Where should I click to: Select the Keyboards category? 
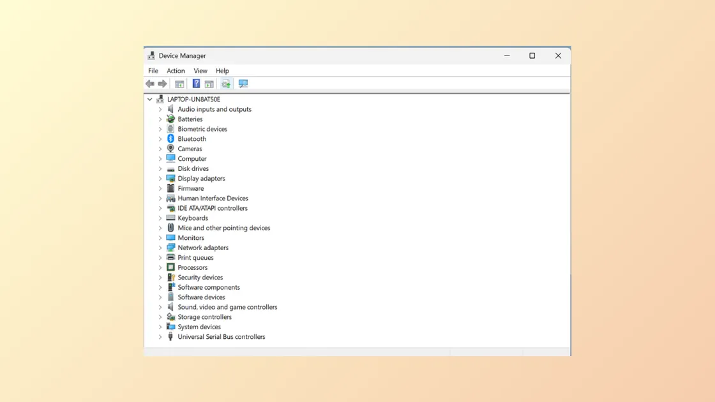point(192,218)
